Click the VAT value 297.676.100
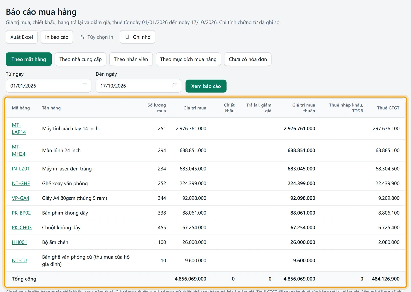Viewport: 411px width, 292px height. [x=386, y=128]
